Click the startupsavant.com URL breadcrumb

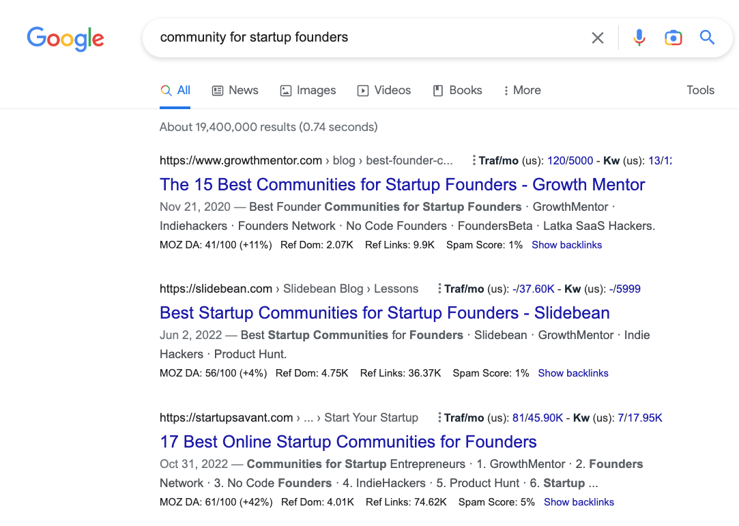(x=289, y=418)
